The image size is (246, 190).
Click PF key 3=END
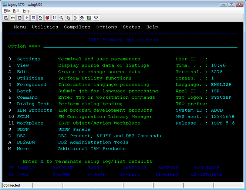coord(95,168)
